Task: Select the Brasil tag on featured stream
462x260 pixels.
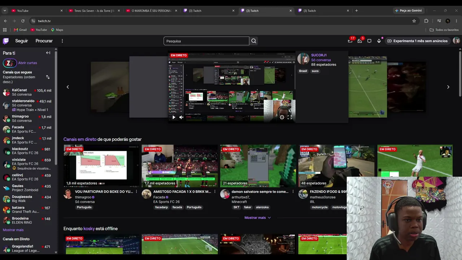Action: coord(303,71)
